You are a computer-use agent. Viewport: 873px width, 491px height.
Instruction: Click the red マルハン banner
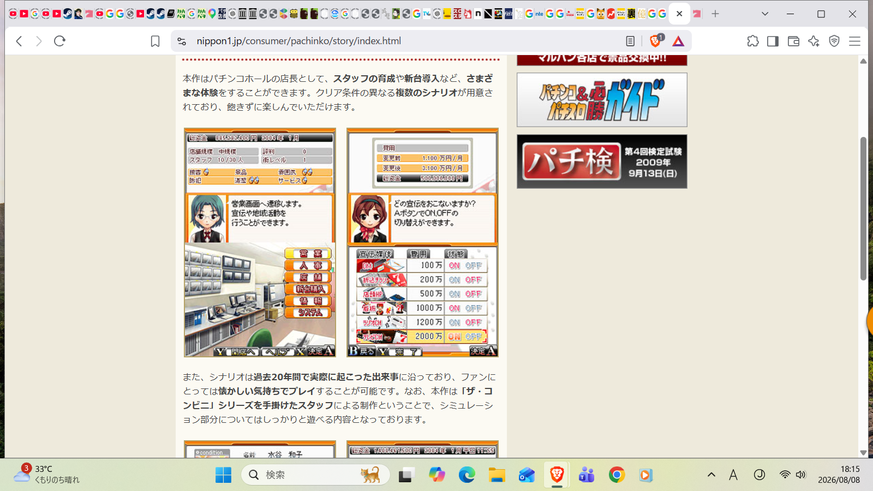point(602,59)
